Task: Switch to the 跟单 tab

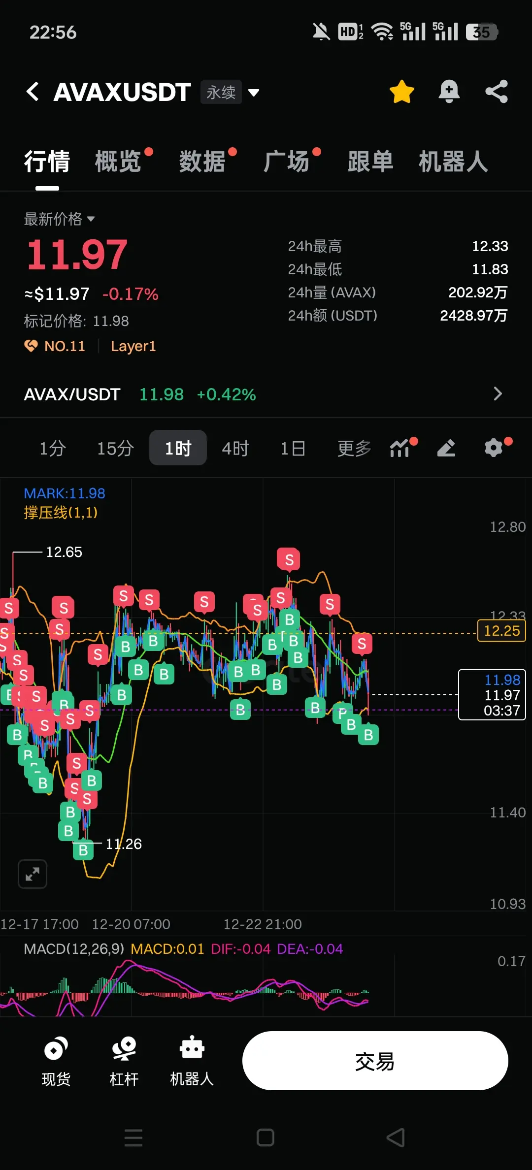Action: tap(371, 162)
